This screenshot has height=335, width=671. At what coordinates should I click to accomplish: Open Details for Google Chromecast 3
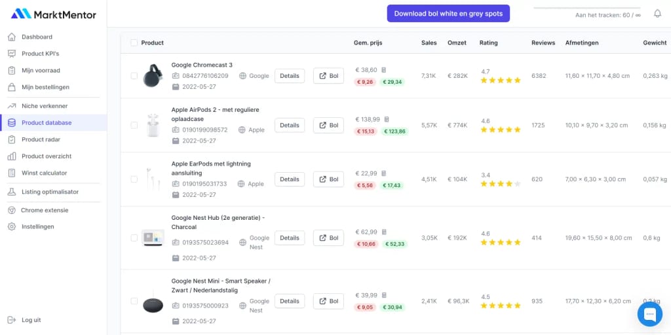point(290,76)
